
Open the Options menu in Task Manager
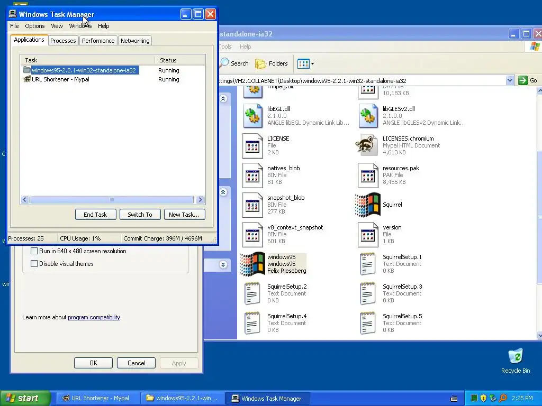34,26
